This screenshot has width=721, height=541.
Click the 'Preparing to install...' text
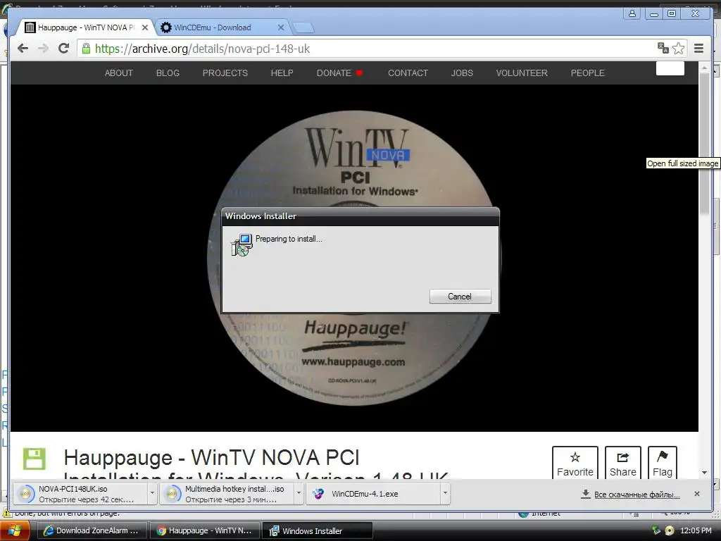point(289,239)
